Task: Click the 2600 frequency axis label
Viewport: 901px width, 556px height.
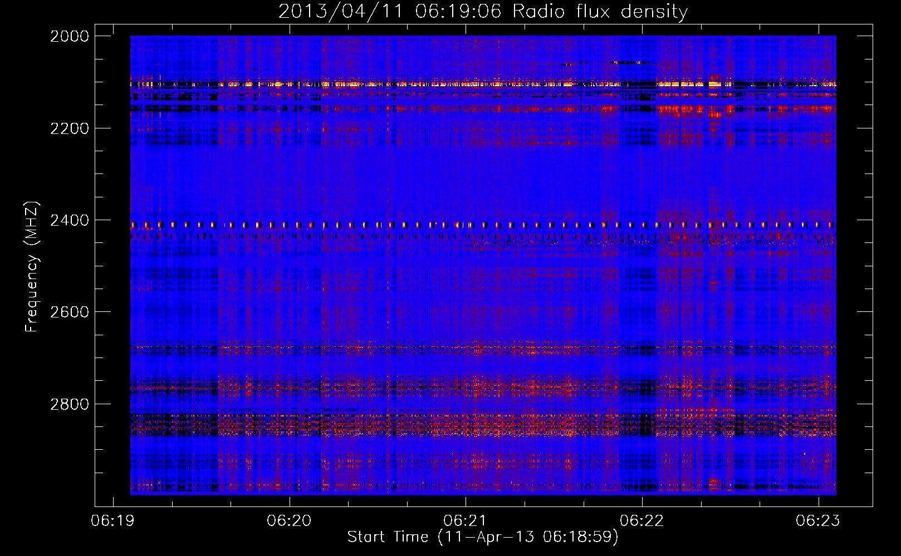Action: [70, 312]
